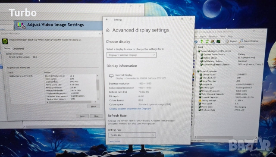The height and width of the screenshot is (157, 276).
Task: Open the Refresh rate dropdown
Action: (132, 135)
